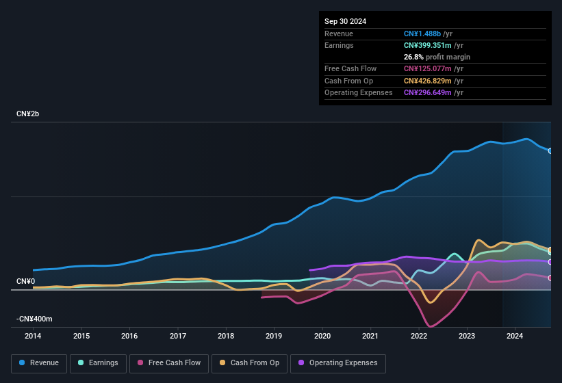Toggle the Earnings legend button
Screen dimensions: 562x383
click(98, 363)
